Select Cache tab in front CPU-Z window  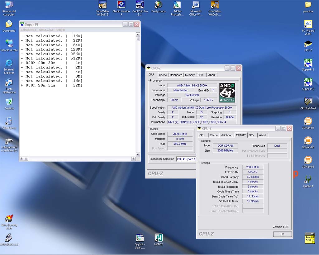(214, 135)
